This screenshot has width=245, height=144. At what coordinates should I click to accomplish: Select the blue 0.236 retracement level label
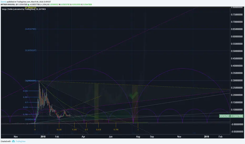(x=25, y=91)
